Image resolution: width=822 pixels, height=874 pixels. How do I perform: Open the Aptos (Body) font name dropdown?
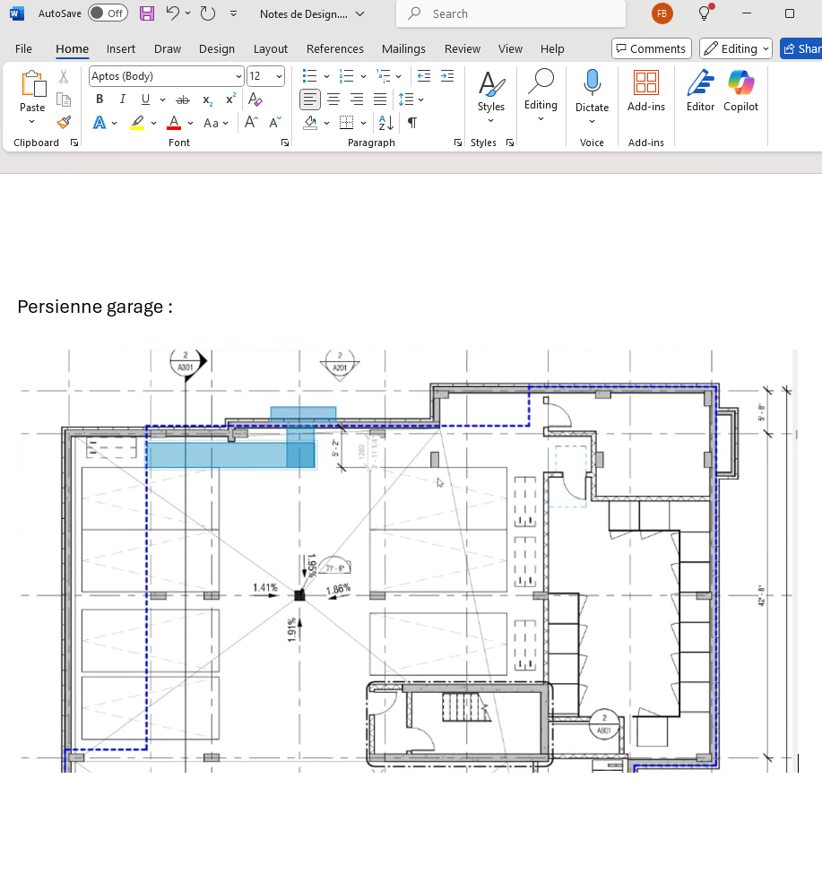[x=166, y=76]
